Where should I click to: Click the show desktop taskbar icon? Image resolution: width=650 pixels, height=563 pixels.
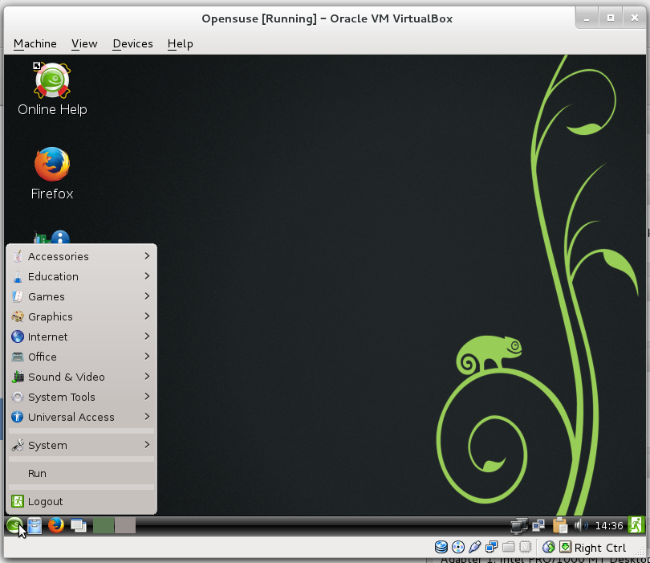[76, 525]
